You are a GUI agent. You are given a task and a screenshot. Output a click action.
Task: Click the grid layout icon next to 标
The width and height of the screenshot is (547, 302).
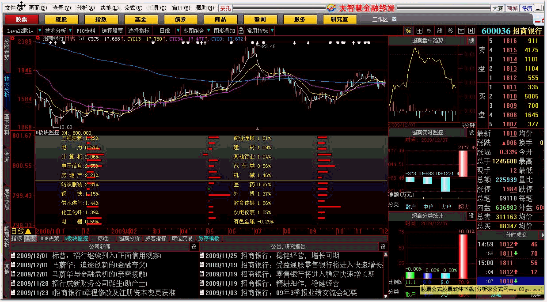click(x=419, y=31)
